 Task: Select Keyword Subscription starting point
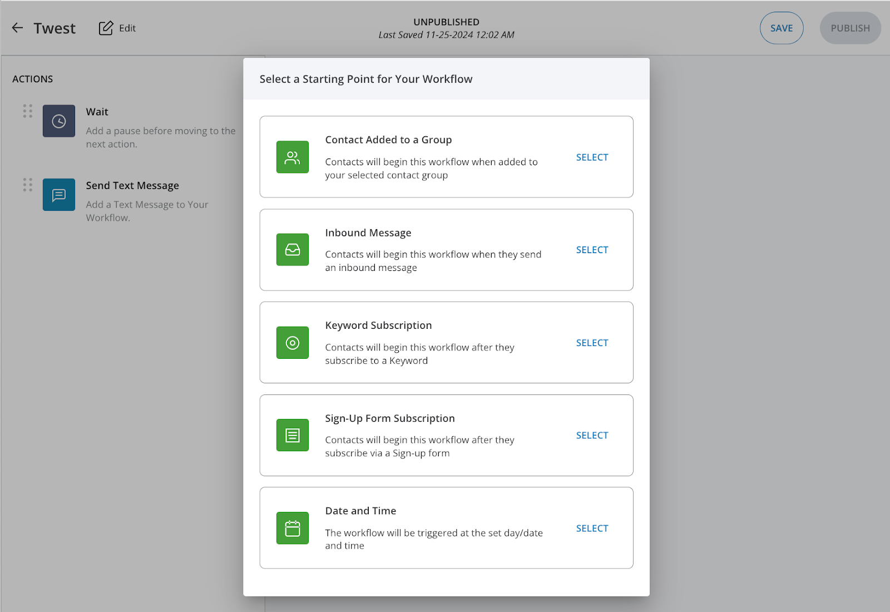pos(592,343)
